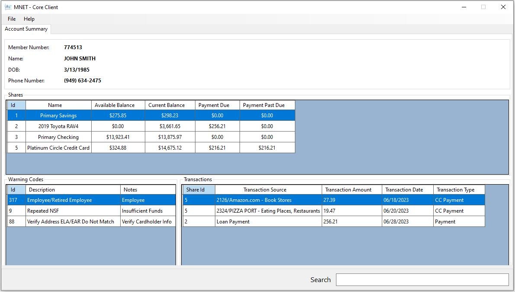Screen dimensions: 515x292
Task: Click warning code id 88 cell
Action: 16,222
